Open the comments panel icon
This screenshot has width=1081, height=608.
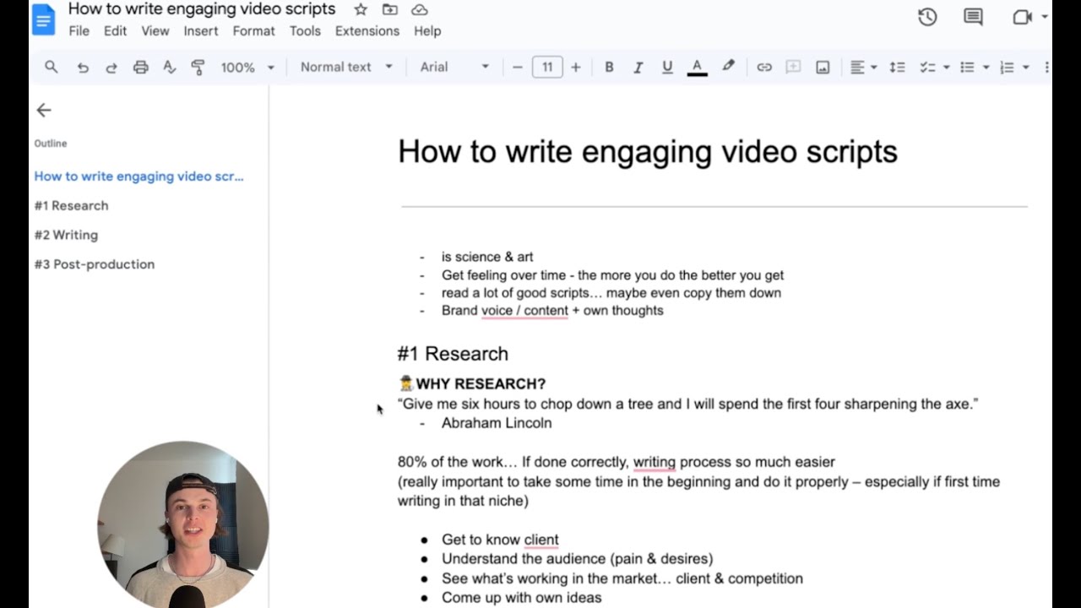[973, 17]
